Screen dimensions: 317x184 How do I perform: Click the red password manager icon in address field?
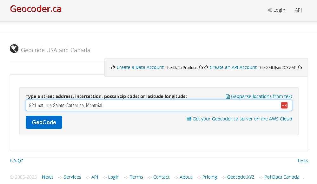tap(284, 105)
